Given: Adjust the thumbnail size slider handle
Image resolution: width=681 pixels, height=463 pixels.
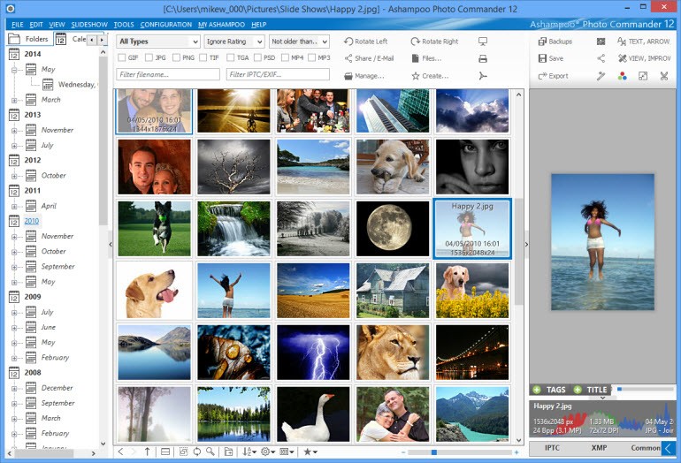Looking at the screenshot, I should tap(433, 452).
